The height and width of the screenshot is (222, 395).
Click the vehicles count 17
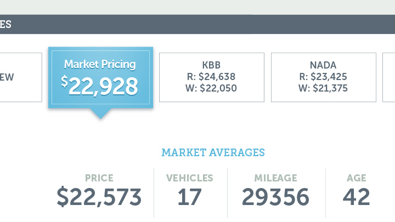189,197
